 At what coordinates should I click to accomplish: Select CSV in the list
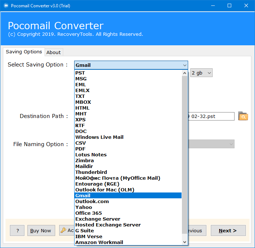coord(128,143)
